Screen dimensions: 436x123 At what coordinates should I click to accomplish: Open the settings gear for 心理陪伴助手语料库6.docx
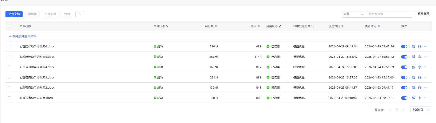(x=419, y=47)
